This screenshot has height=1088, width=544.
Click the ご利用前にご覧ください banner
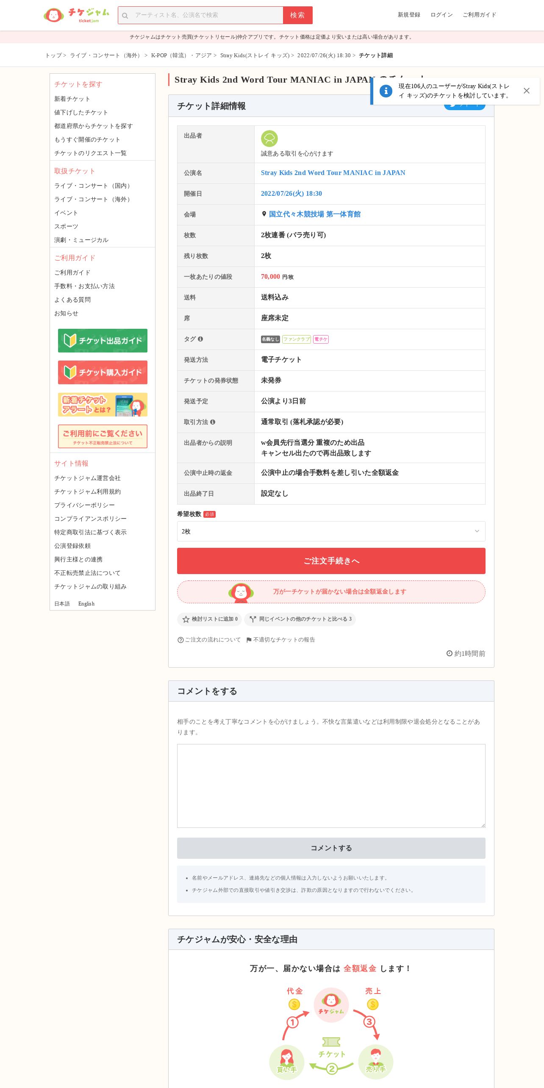(103, 436)
